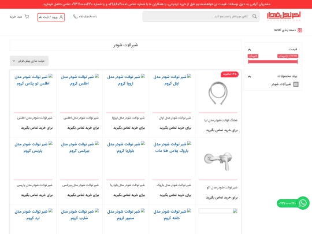Open sort order dropdown مرتب سازی
Viewport: 312px width, 234px height.
click(29, 61)
